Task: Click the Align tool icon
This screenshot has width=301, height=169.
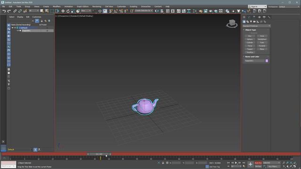Action: pyautogui.click(x=162, y=11)
